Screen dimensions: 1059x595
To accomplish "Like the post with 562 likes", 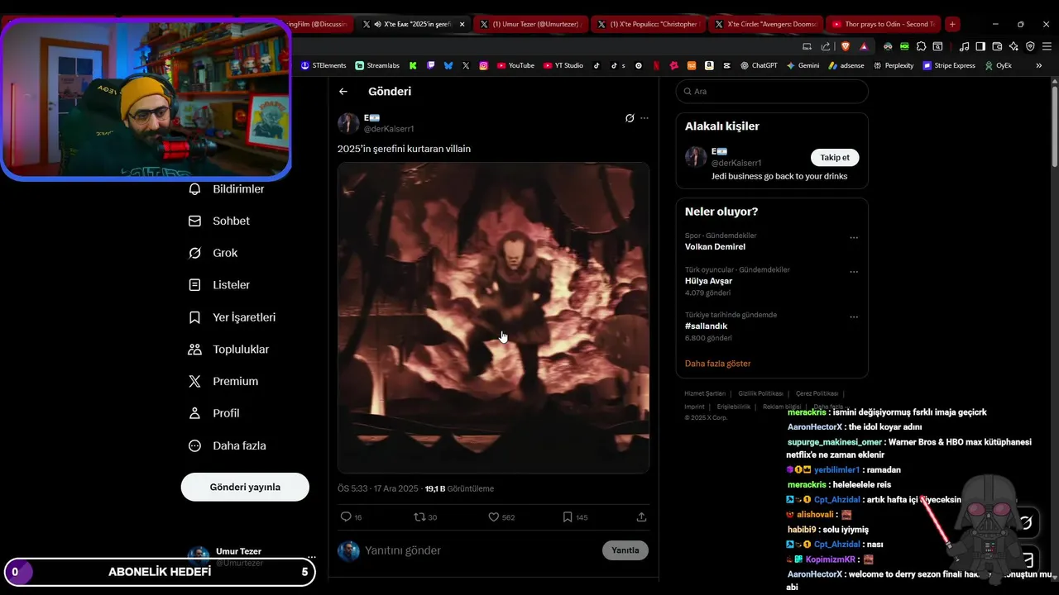I will pyautogui.click(x=493, y=516).
